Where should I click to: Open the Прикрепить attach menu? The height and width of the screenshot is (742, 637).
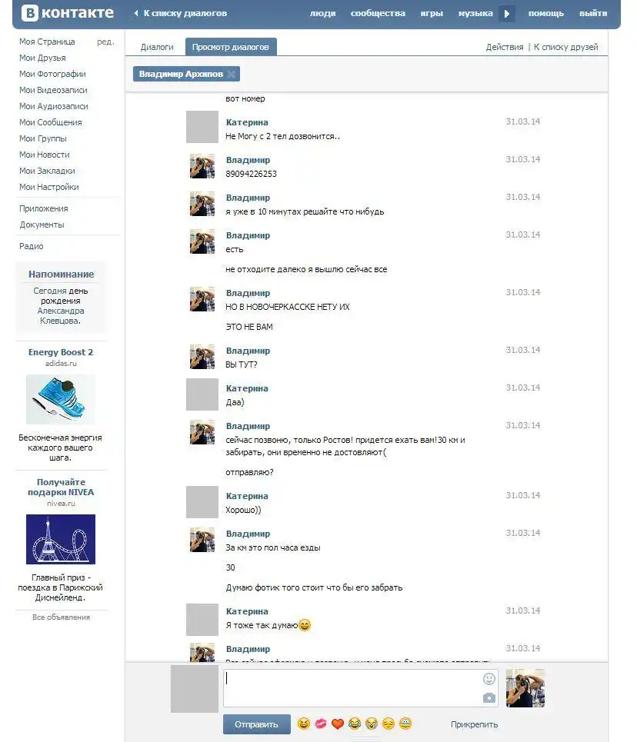[474, 724]
